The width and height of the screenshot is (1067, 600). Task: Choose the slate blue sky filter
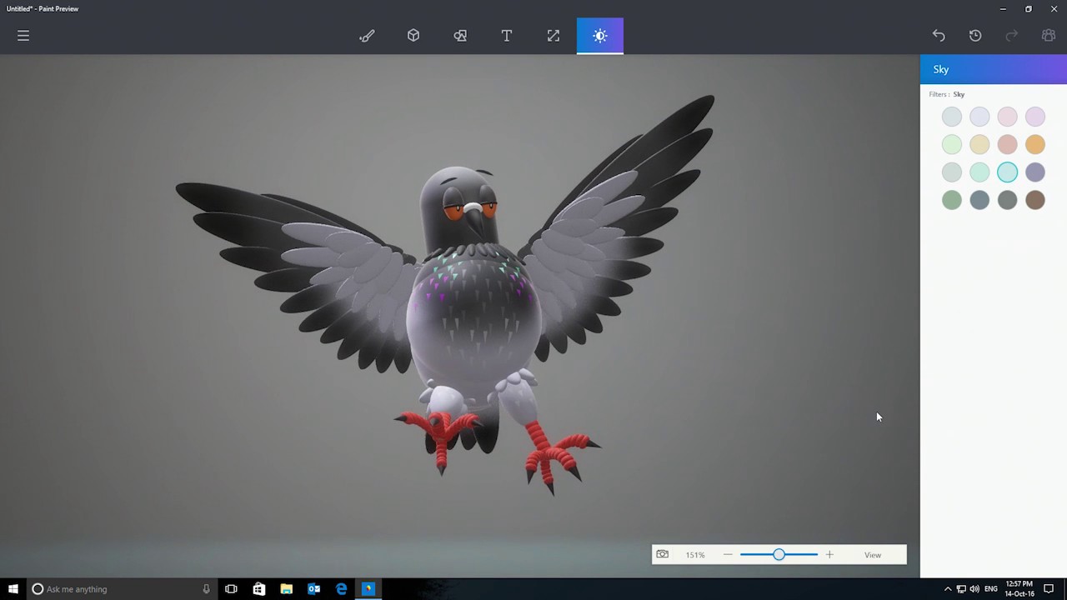[979, 200]
